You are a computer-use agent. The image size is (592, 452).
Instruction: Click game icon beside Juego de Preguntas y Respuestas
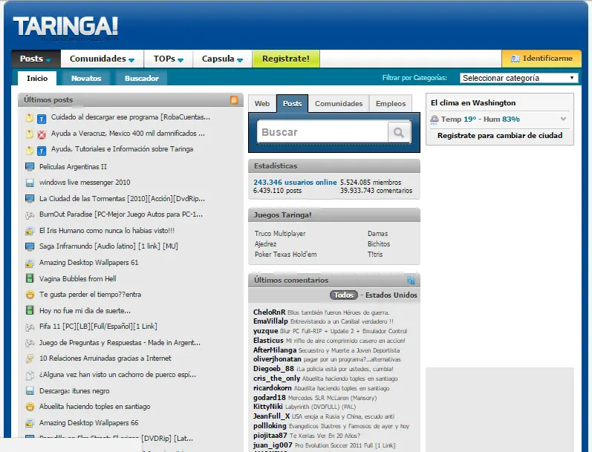point(30,343)
